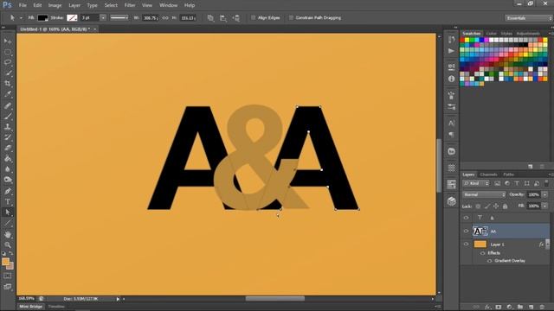Select the Pen tool
Screen dimensions: 554x311
pyautogui.click(x=8, y=191)
